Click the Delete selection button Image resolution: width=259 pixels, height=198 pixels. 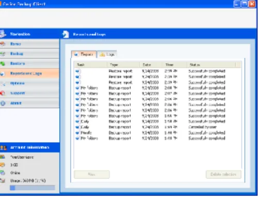pyautogui.click(x=223, y=174)
